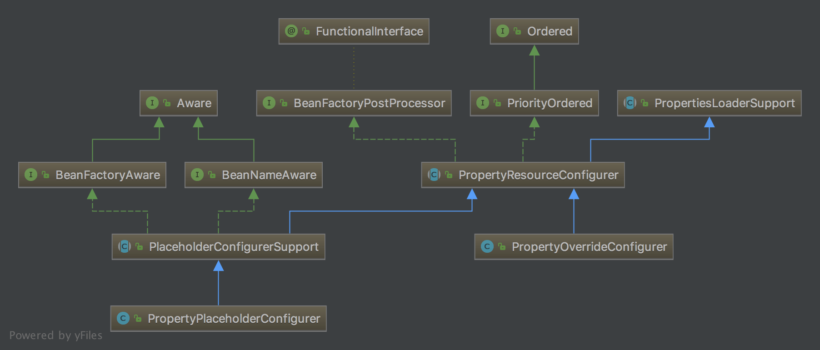Click the annotation icon on FunctionalInterface node
820x350 pixels.
[291, 31]
